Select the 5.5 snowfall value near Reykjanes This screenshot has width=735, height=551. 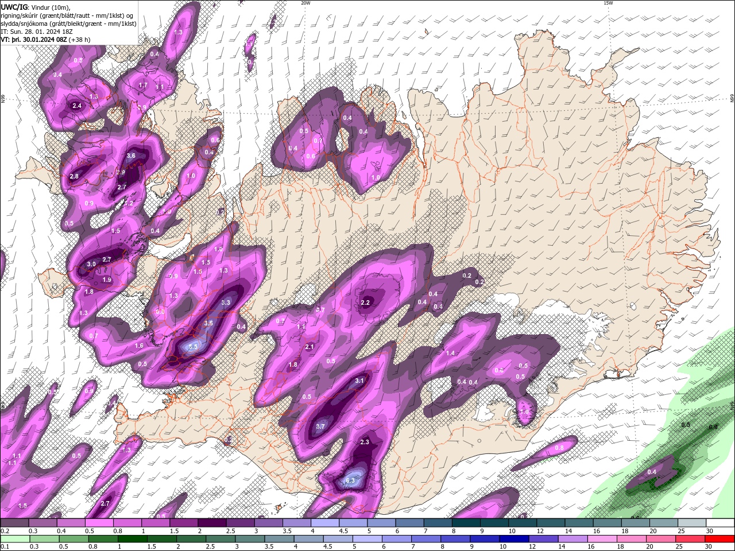coord(193,347)
